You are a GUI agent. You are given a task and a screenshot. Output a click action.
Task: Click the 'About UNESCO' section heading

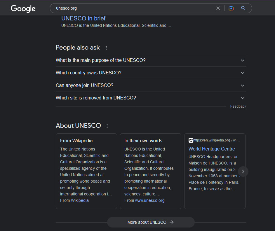pos(79,125)
